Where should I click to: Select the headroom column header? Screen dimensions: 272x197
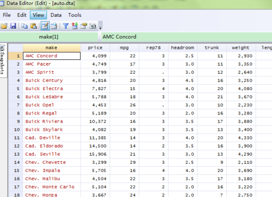coord(183,48)
